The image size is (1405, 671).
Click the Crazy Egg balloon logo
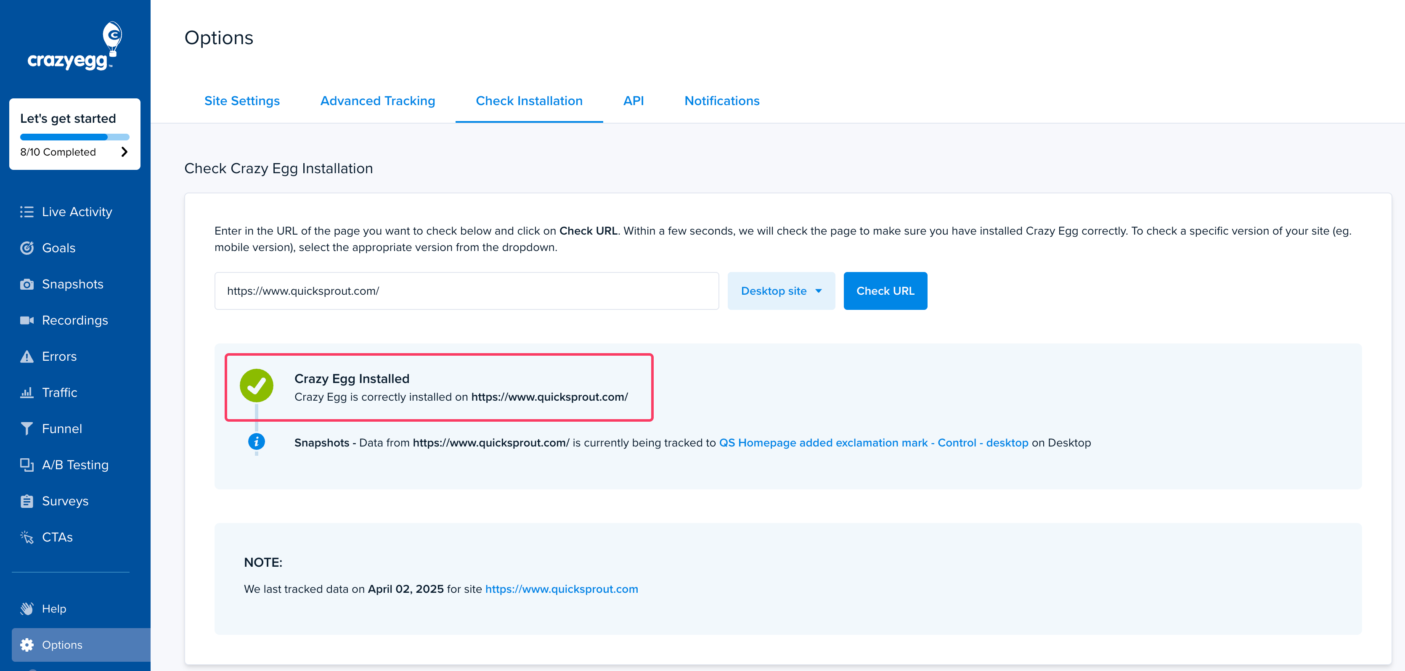tap(75, 46)
